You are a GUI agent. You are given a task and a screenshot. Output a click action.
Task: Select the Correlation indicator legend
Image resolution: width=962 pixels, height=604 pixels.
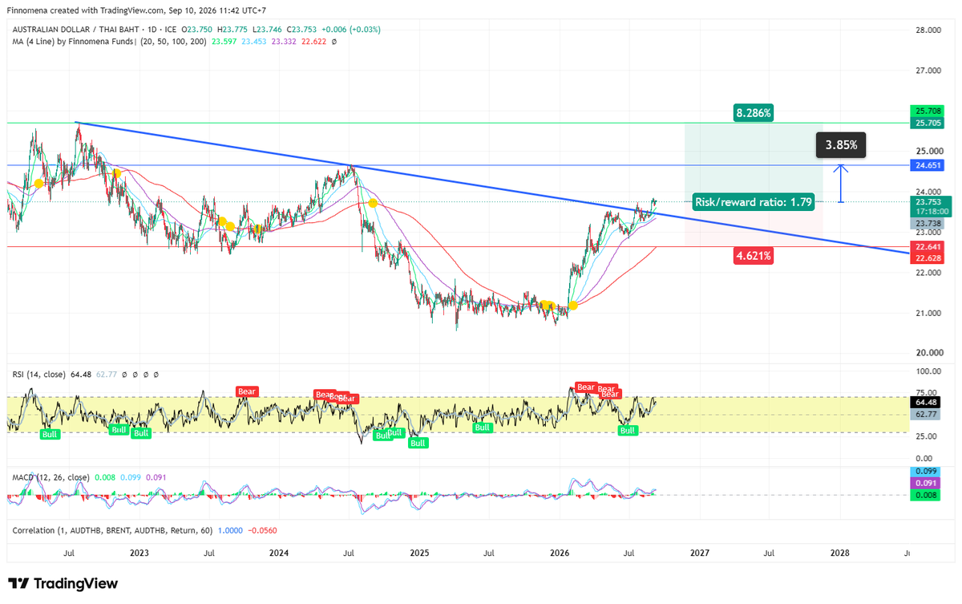point(114,531)
